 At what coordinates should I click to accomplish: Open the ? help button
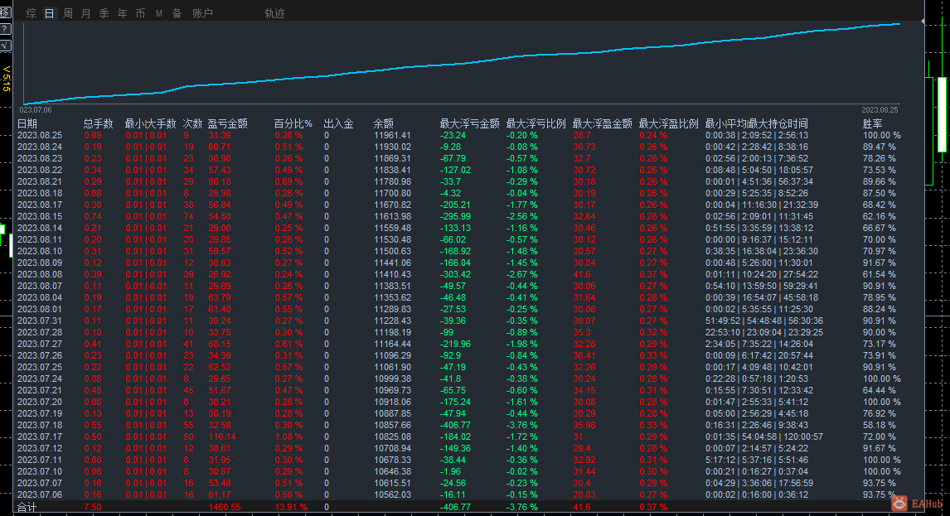pos(5,29)
